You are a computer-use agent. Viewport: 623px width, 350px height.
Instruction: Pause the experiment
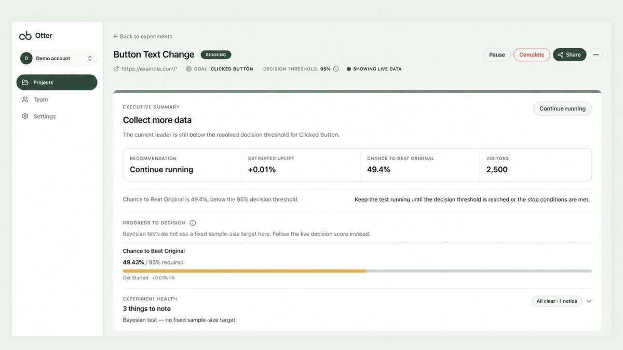497,54
